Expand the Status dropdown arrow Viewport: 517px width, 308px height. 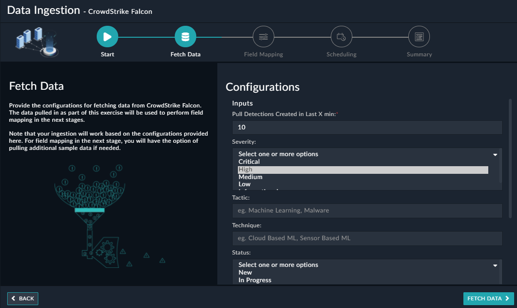pos(495,266)
